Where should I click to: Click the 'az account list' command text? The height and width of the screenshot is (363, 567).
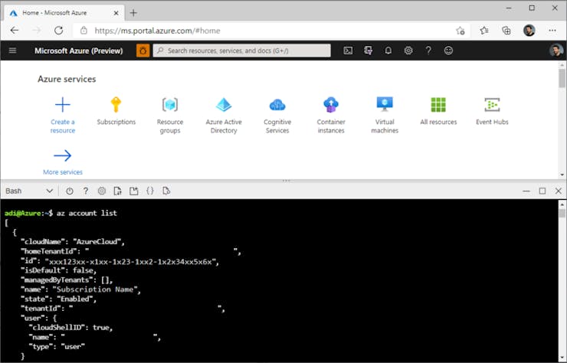coord(87,213)
